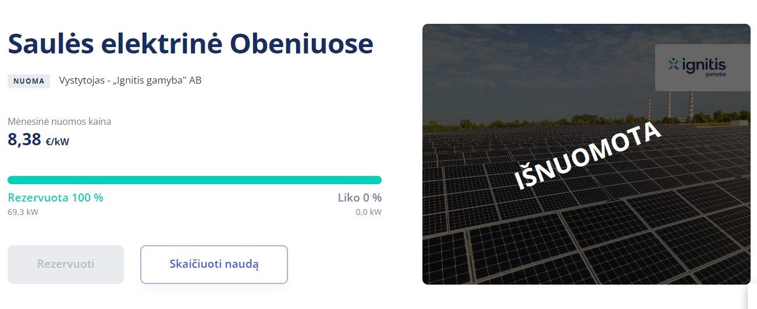Click the Rezervuota 100 % label
Image resolution: width=757 pixels, height=309 pixels.
[x=55, y=197]
